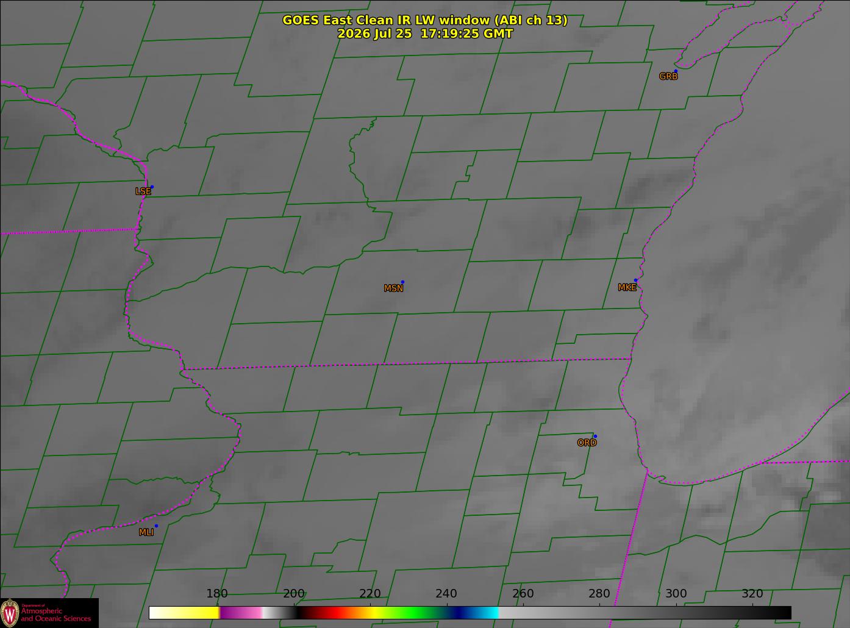
Task: Click the cyan segment near 250
Action: tap(488, 613)
